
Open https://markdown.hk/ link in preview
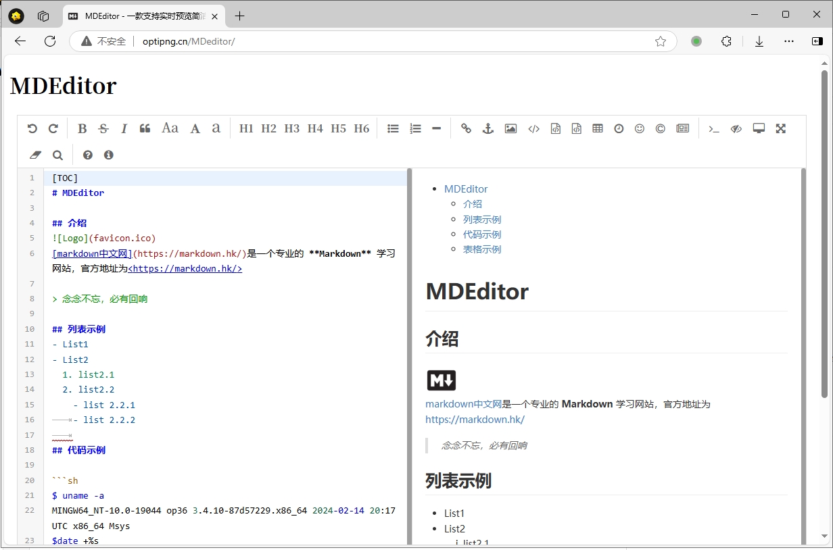(475, 419)
